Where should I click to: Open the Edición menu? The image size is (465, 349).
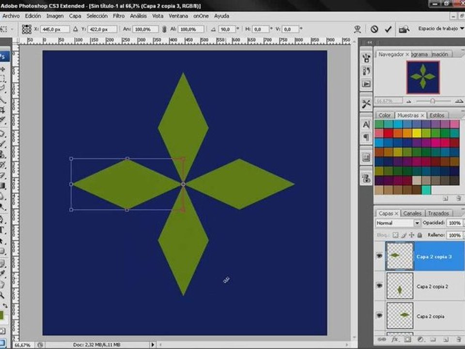(x=33, y=16)
